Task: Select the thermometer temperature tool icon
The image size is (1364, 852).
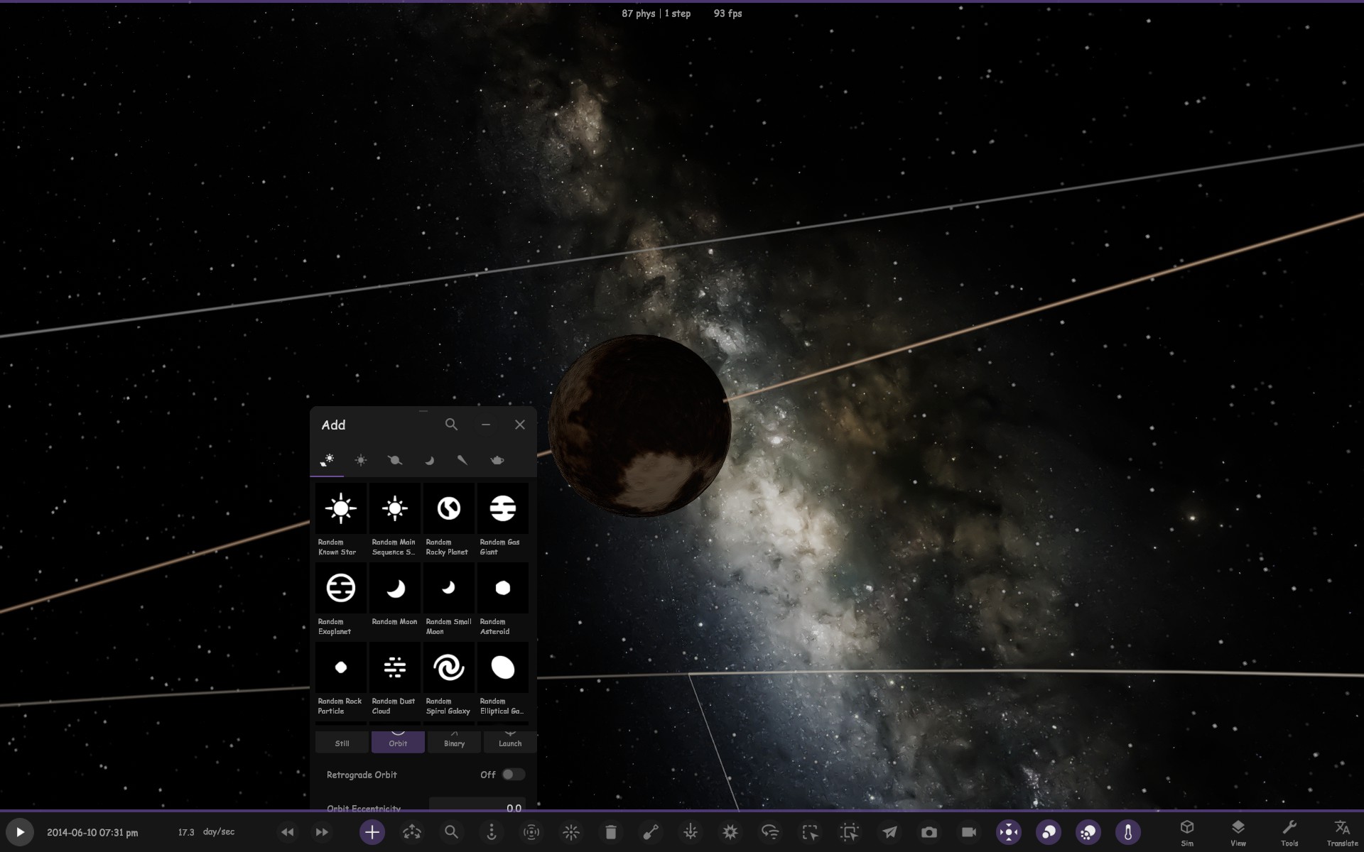Action: (x=1128, y=832)
